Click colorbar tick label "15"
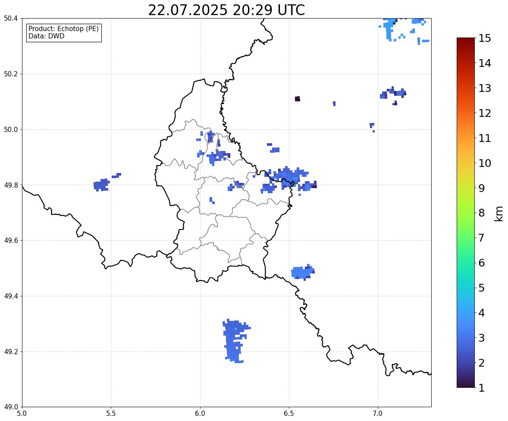The width and height of the screenshot is (508, 421). point(485,38)
